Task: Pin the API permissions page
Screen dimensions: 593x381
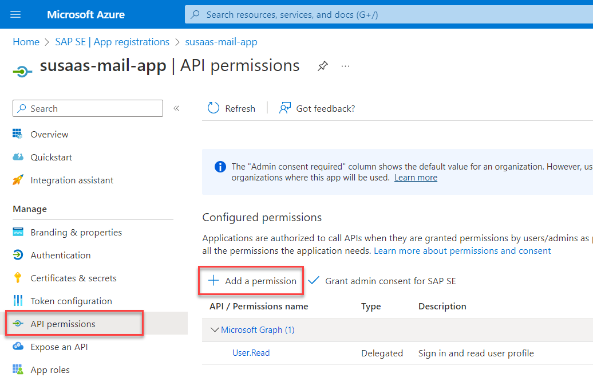Action: [323, 66]
